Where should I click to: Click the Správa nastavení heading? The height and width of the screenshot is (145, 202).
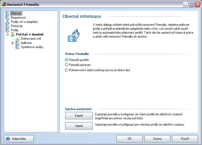78,109
